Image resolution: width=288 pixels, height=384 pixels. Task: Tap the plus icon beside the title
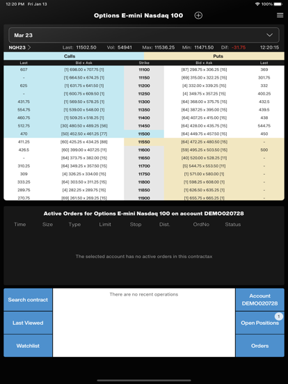[x=198, y=15]
